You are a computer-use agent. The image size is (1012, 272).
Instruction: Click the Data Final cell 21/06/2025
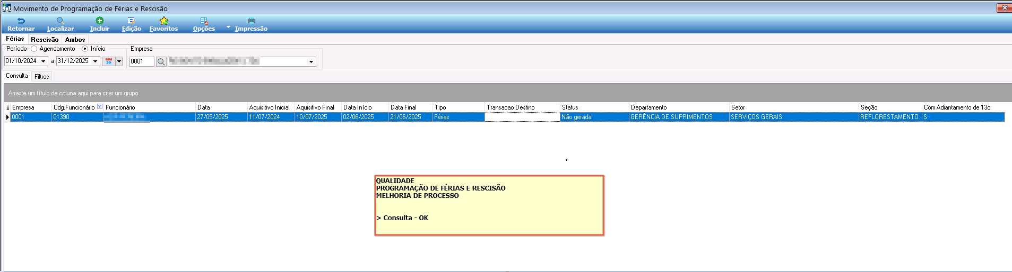pos(411,117)
